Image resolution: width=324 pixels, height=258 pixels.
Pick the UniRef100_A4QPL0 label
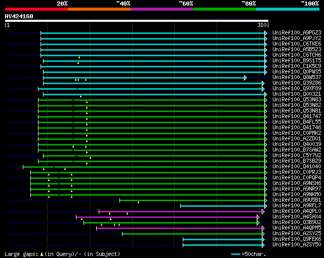tap(297, 211)
